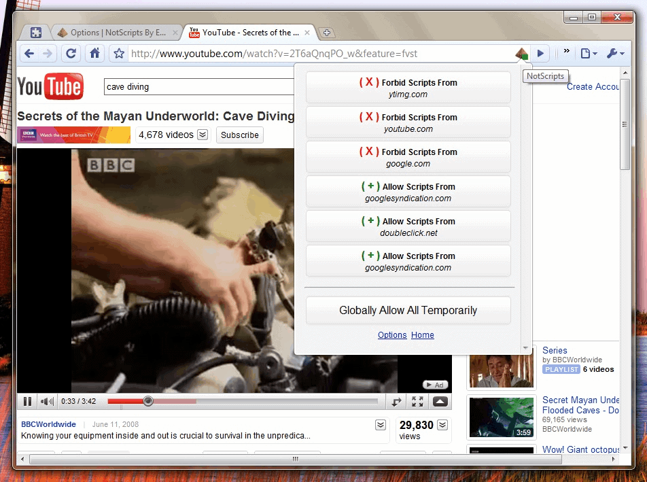Forbid scripts from google.com
The width and height of the screenshot is (647, 482).
click(x=408, y=157)
